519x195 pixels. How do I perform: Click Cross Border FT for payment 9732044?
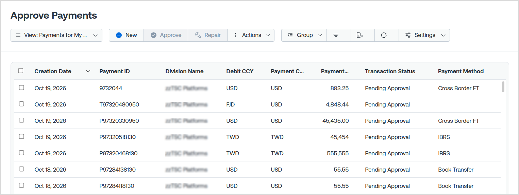tap(458, 89)
